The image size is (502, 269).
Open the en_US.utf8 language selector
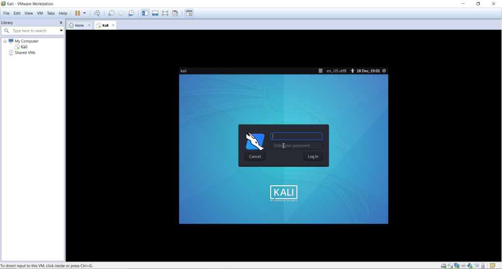click(336, 71)
